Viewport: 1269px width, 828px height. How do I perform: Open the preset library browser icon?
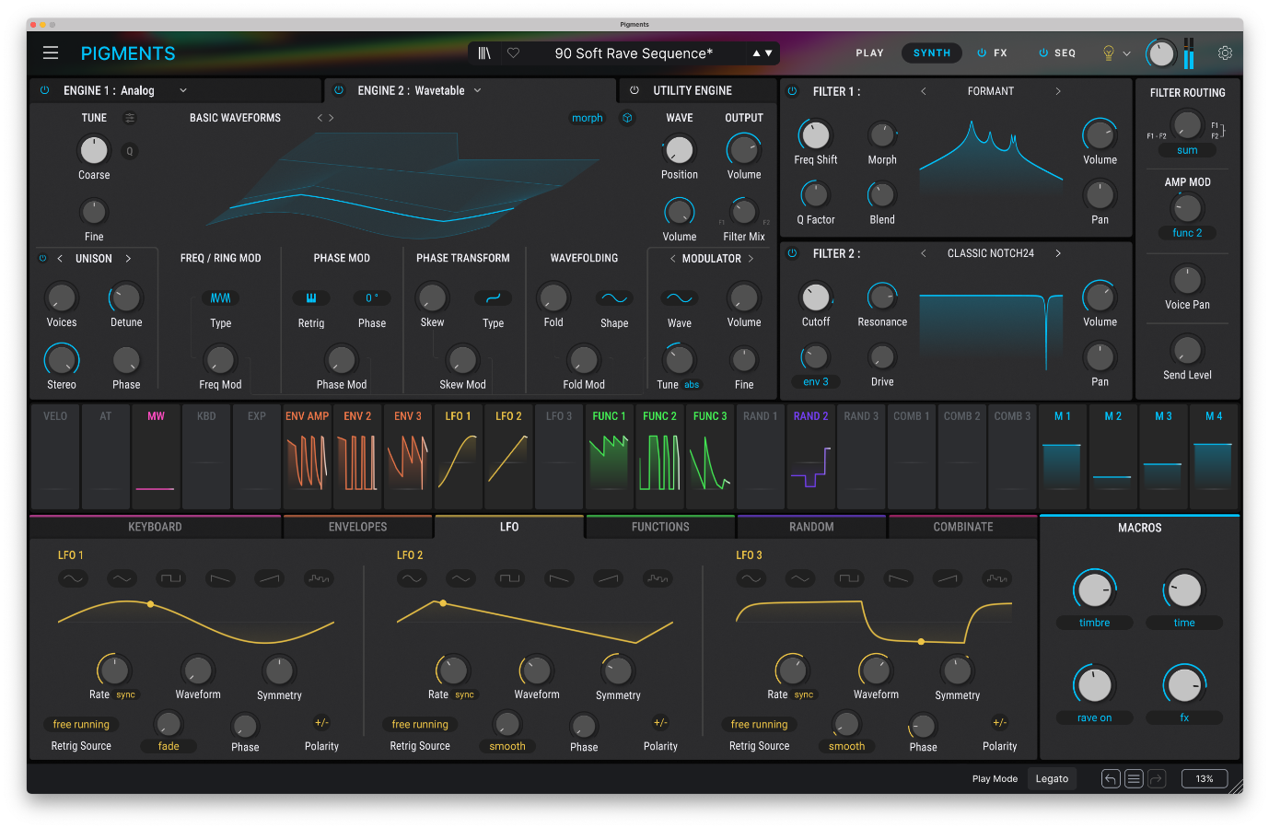point(484,53)
